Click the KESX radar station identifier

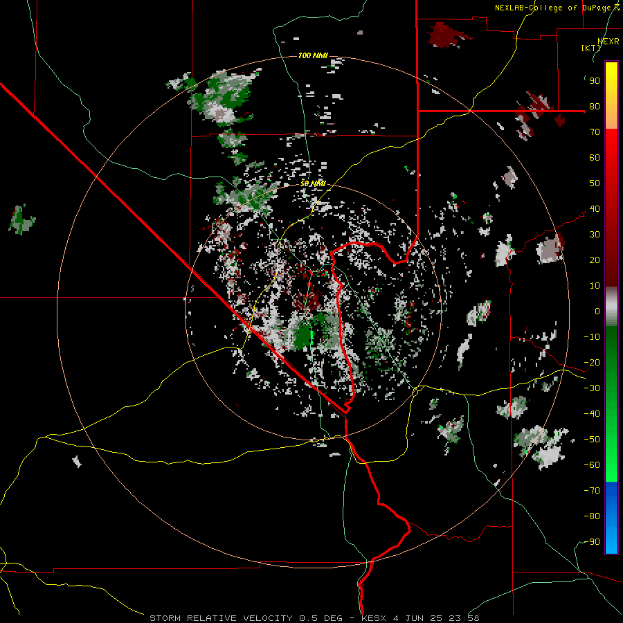(x=374, y=618)
